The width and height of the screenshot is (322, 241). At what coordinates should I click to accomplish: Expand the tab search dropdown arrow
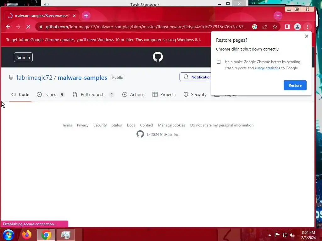pos(278,16)
